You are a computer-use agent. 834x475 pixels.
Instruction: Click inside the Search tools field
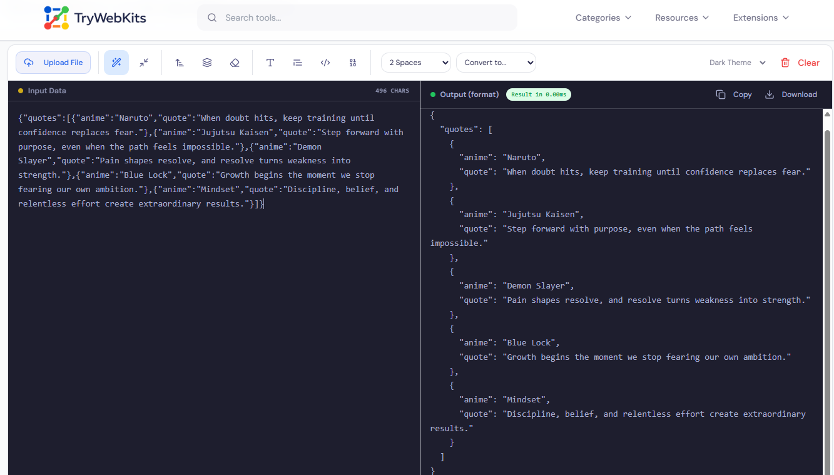(357, 17)
